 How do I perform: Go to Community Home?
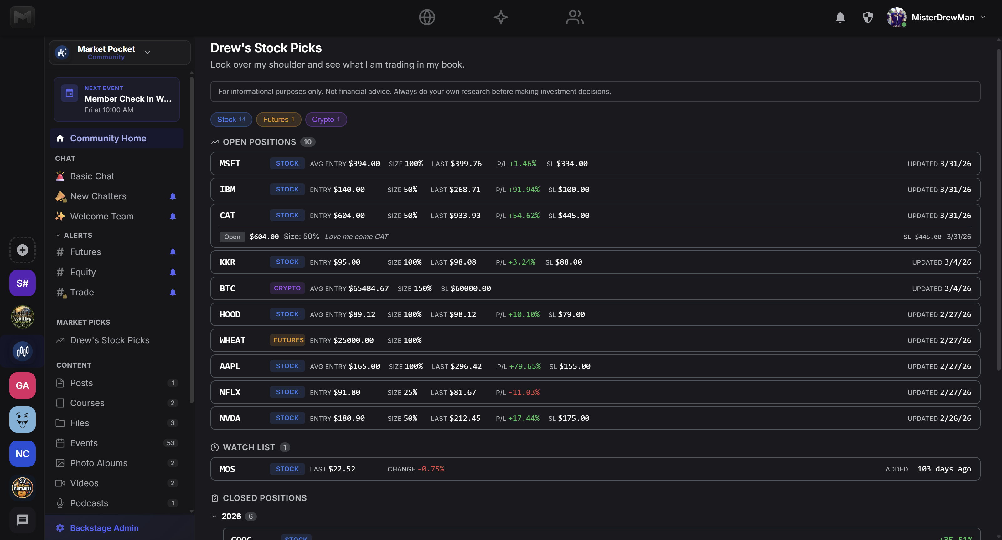117,138
